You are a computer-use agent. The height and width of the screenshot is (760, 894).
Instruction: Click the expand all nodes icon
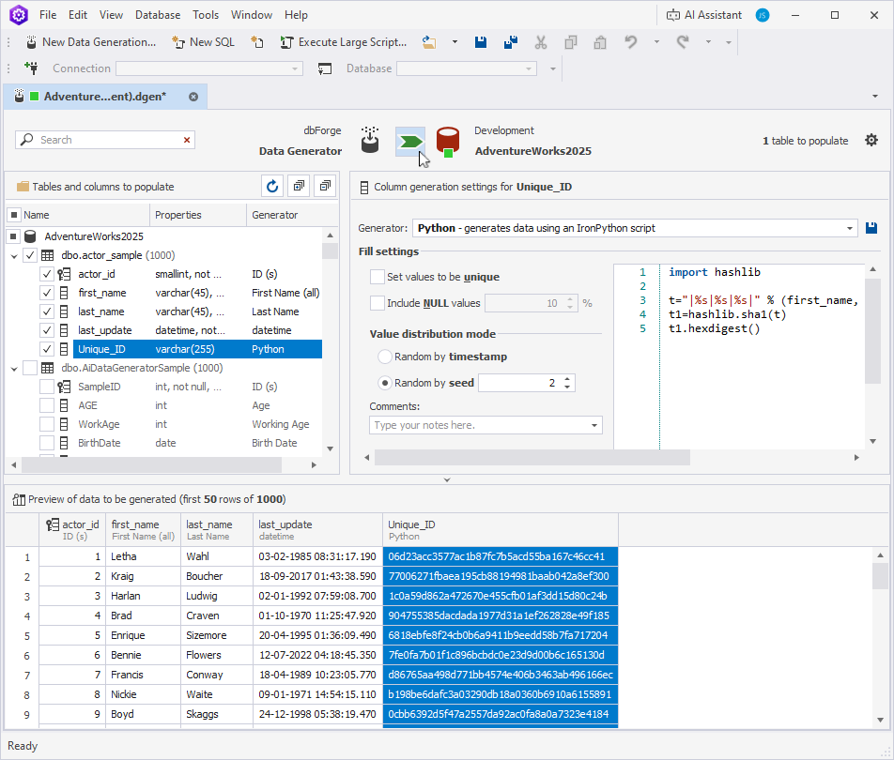pyautogui.click(x=299, y=186)
